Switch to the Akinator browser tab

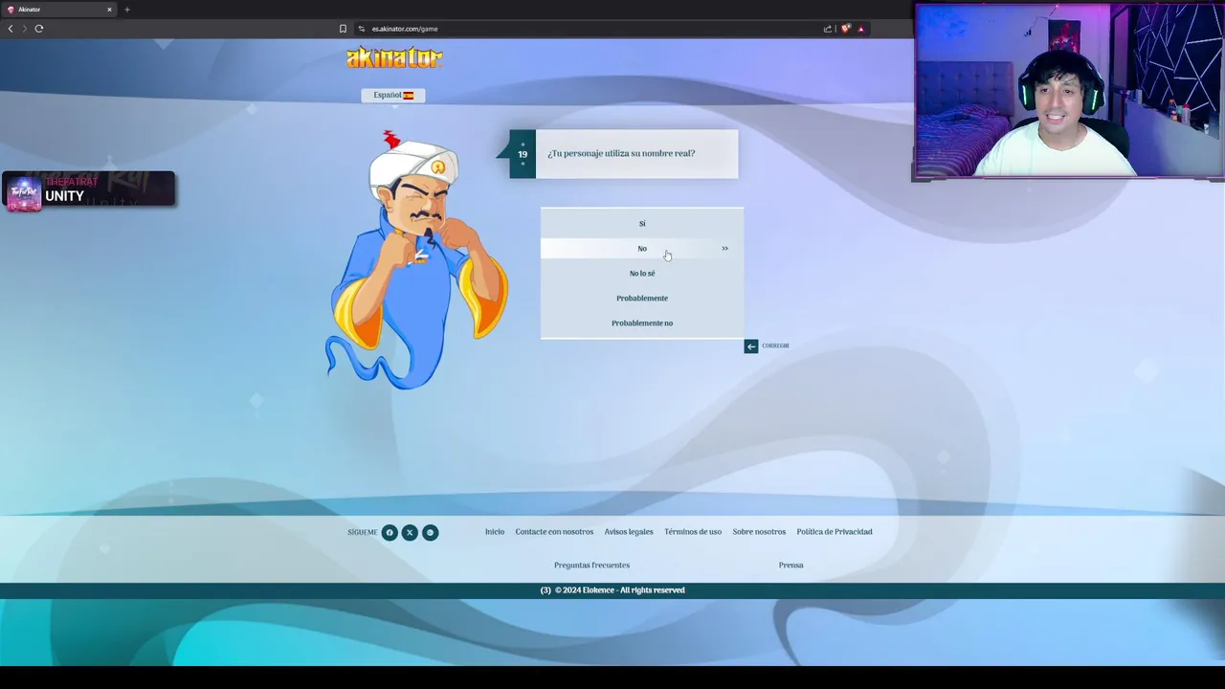pyautogui.click(x=59, y=10)
